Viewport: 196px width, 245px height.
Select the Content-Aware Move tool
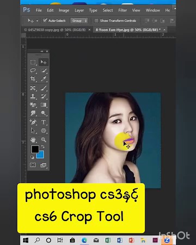point(33,88)
